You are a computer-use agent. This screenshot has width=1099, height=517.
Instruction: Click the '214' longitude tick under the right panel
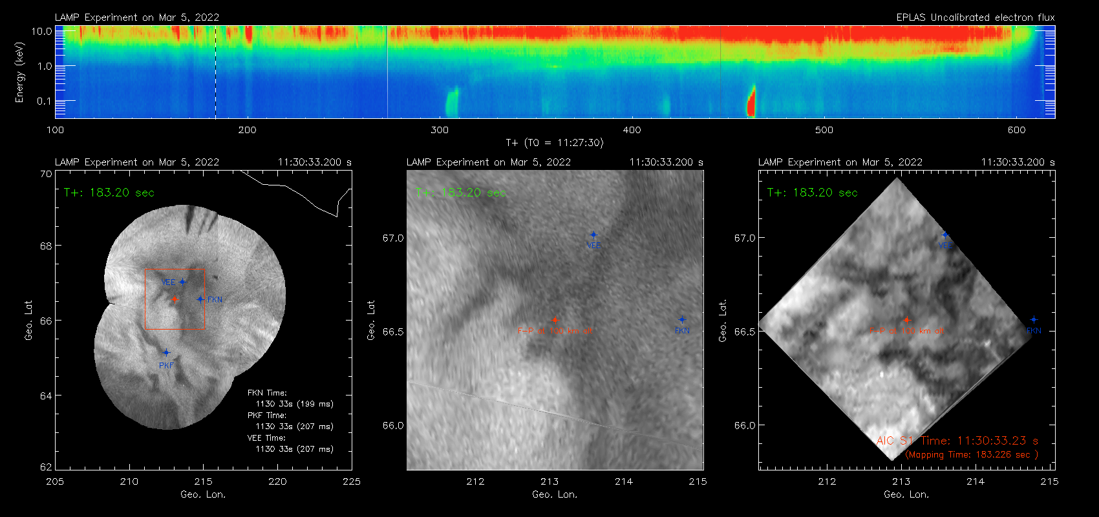[x=976, y=481]
